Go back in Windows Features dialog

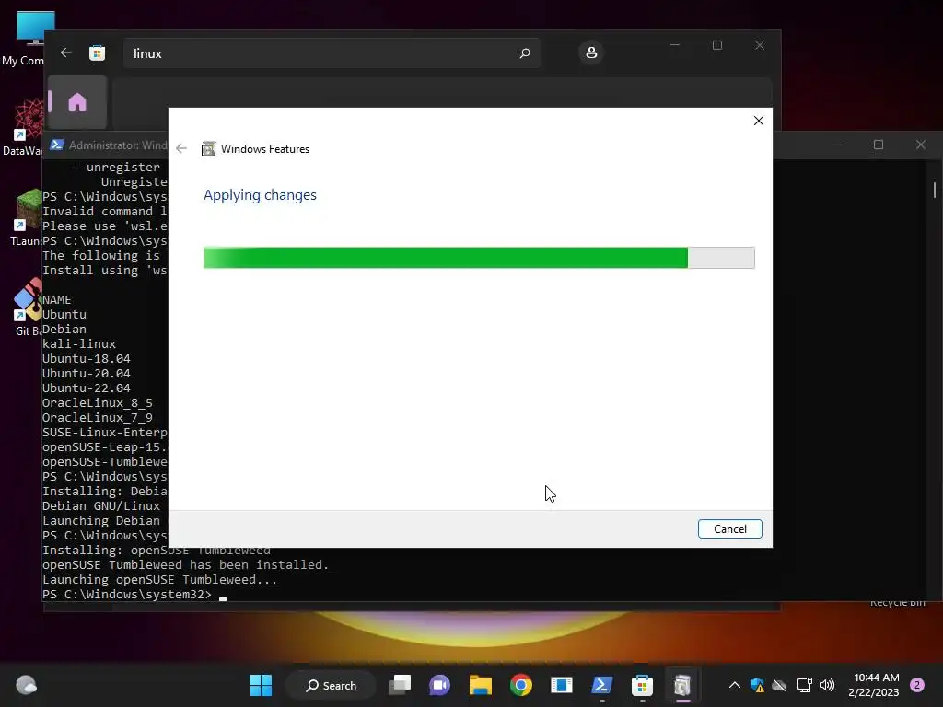pos(181,148)
